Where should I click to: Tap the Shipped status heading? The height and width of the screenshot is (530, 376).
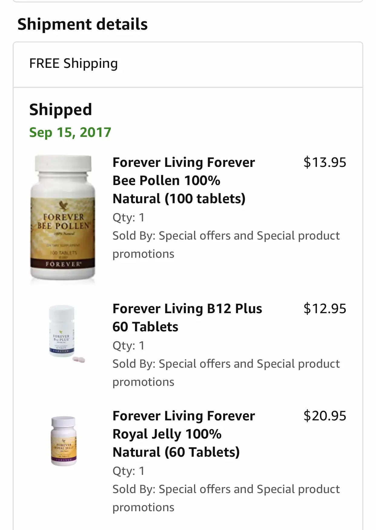tap(61, 110)
